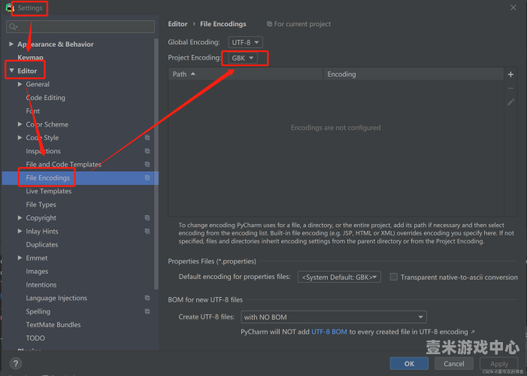The height and width of the screenshot is (376, 527).
Task: Select Font settings page
Action: [32, 111]
